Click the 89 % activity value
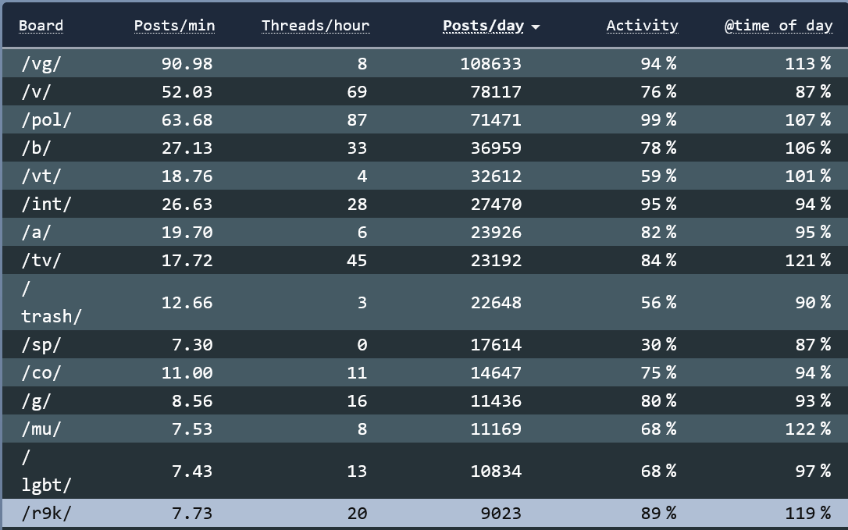 [x=659, y=514]
